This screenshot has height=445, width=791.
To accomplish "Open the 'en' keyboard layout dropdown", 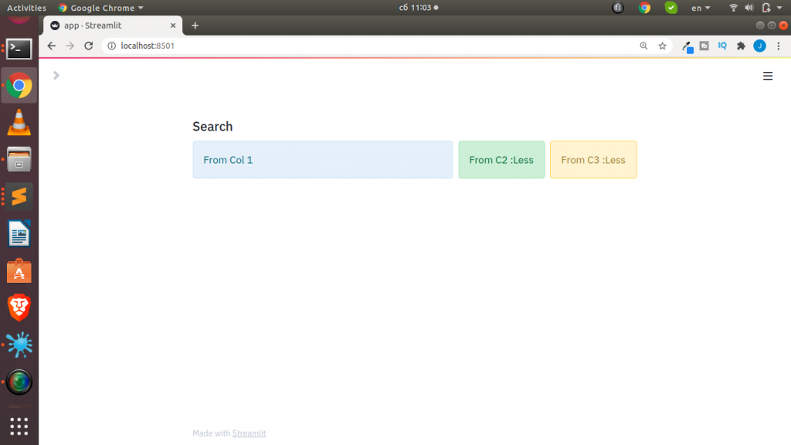I will point(701,8).
